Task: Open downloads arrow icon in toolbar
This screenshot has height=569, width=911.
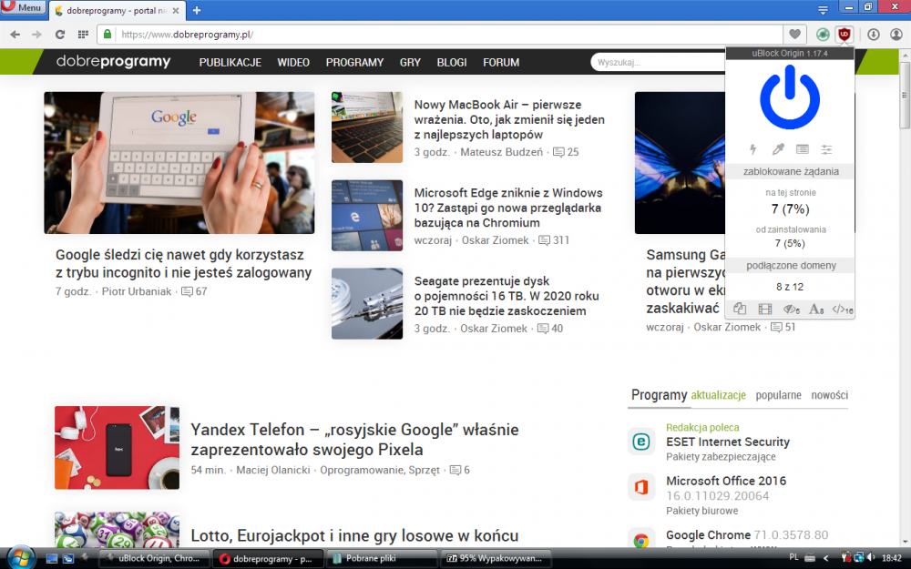Action: (874, 35)
